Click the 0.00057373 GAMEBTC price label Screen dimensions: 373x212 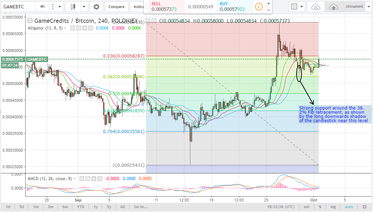tap(25, 59)
